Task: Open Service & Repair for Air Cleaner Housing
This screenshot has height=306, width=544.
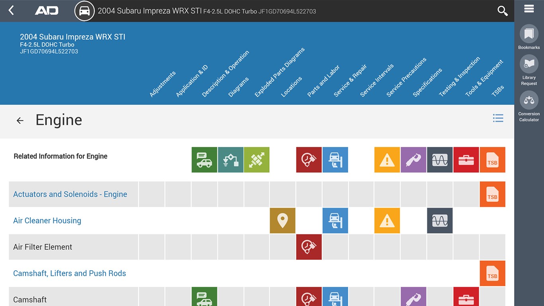Action: pyautogui.click(x=335, y=220)
